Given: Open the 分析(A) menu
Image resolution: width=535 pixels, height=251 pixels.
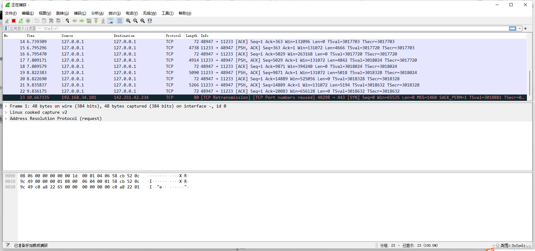Looking at the screenshot, I should coord(97,13).
